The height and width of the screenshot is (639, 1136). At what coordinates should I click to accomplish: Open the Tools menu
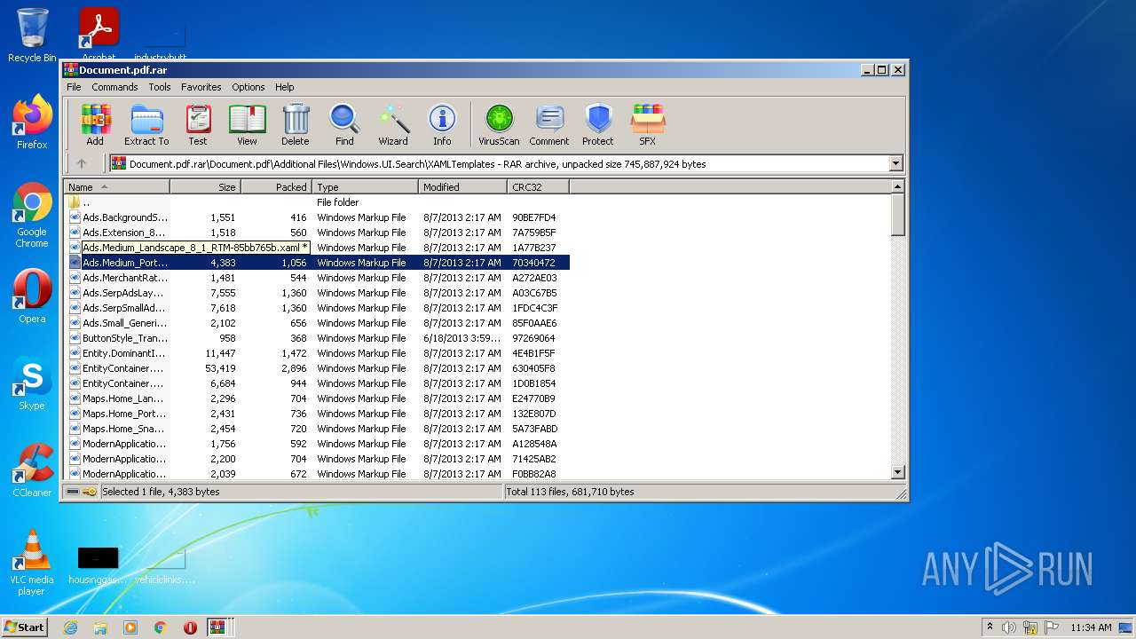point(160,87)
